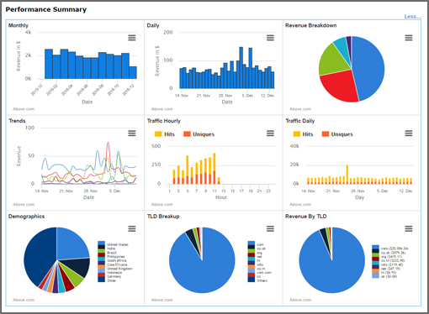Image resolution: width=429 pixels, height=314 pixels.
Task: Collapse the summary with the Less... link
Action: click(x=413, y=17)
